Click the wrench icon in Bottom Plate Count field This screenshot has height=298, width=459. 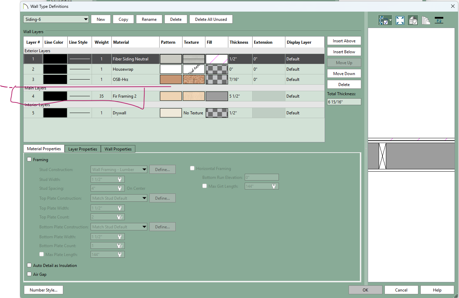click(x=120, y=245)
